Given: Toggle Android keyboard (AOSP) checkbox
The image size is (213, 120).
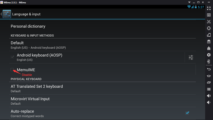Looking at the screenshot, I should pyautogui.click(x=12, y=57).
